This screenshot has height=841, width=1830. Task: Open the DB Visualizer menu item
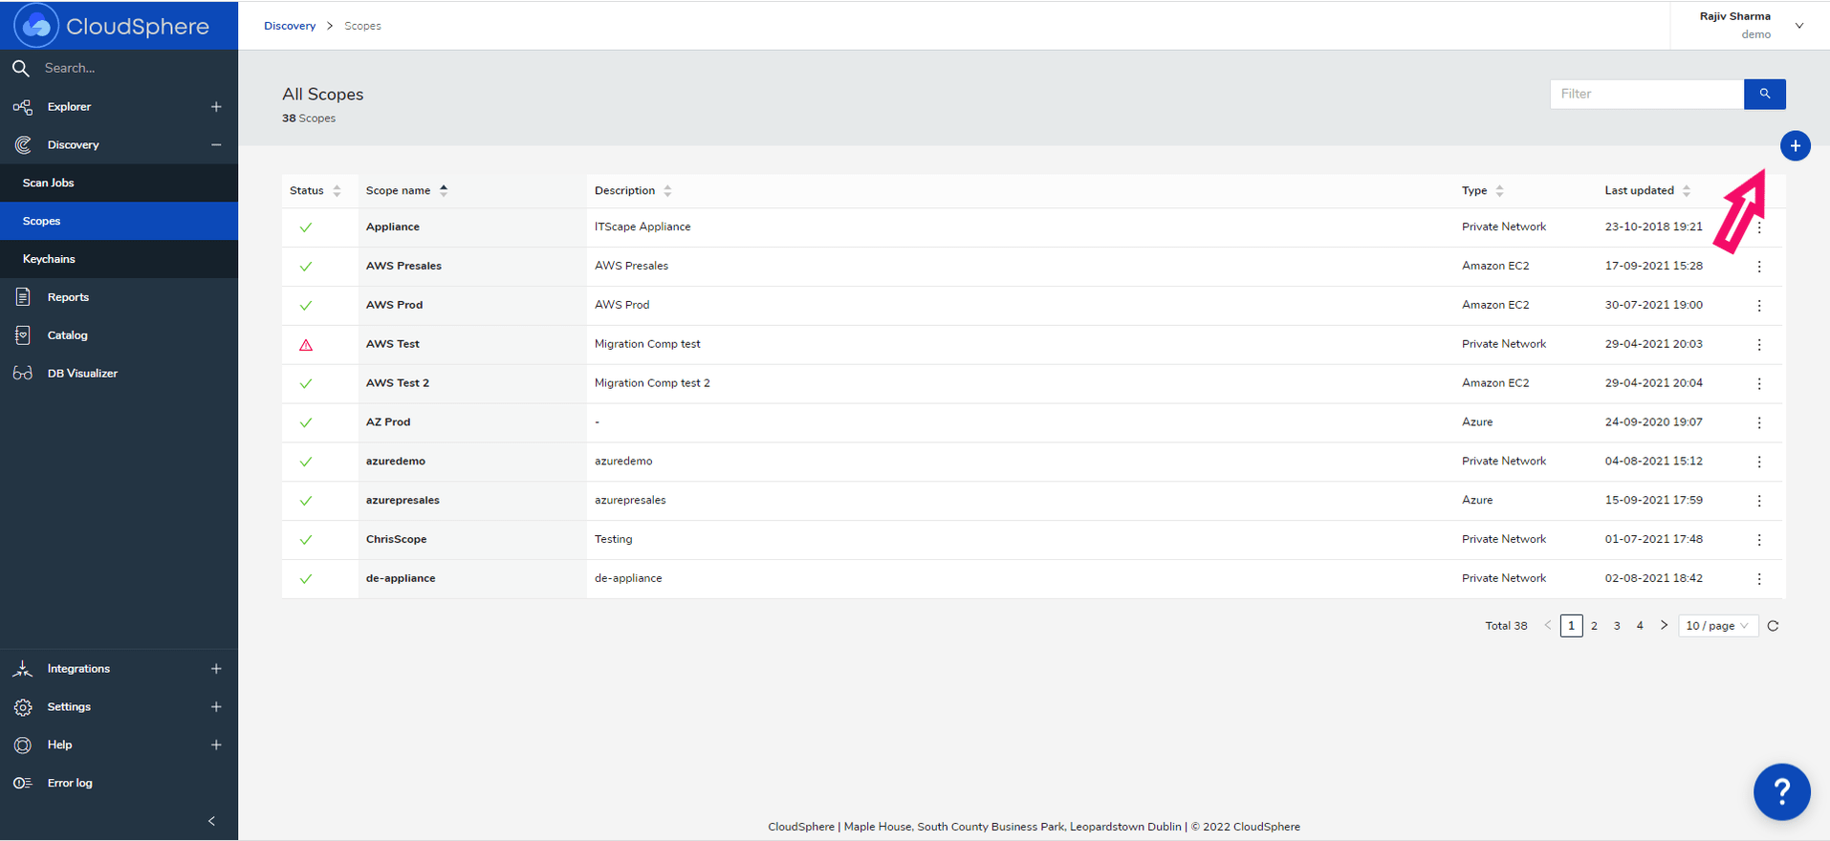pos(119,374)
